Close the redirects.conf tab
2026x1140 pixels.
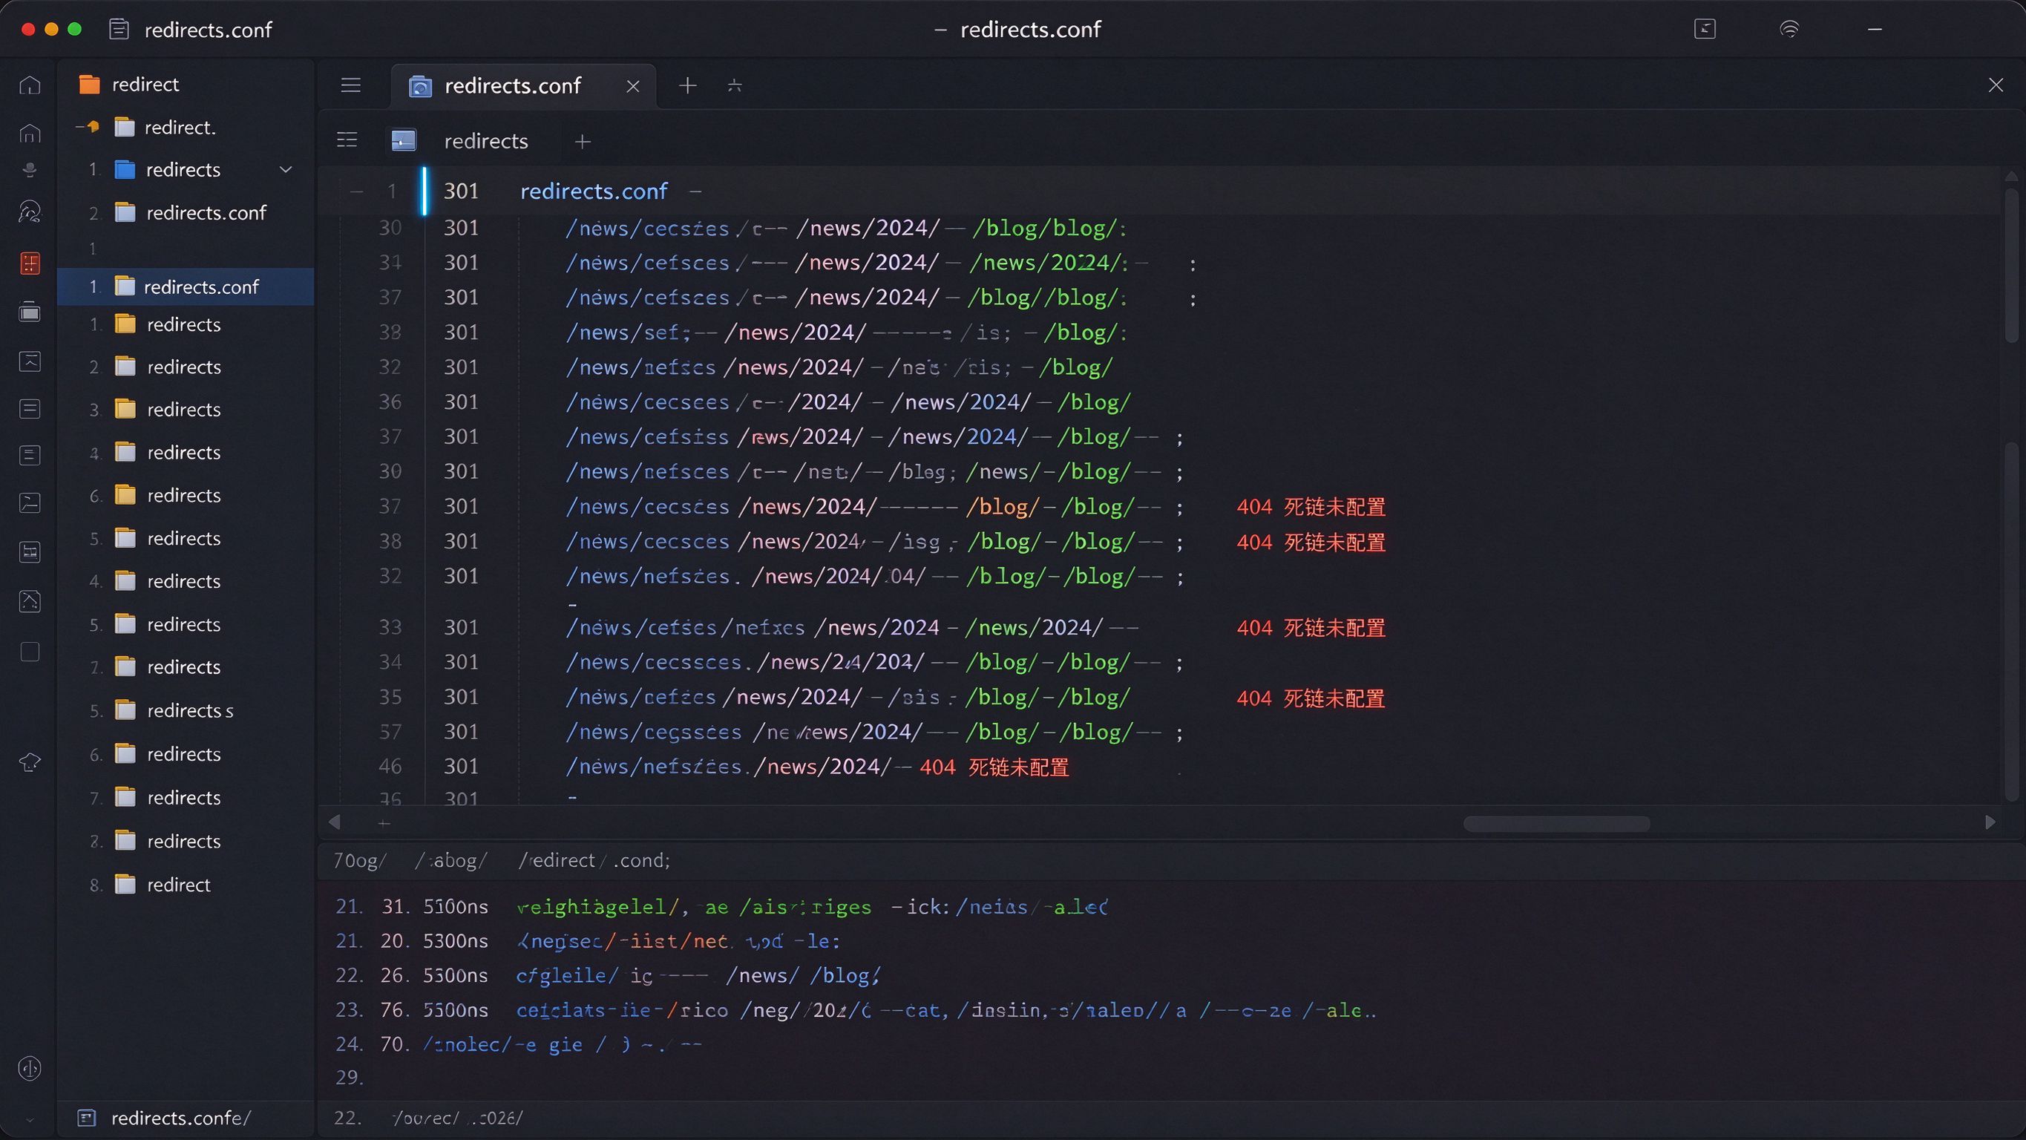tap(633, 86)
